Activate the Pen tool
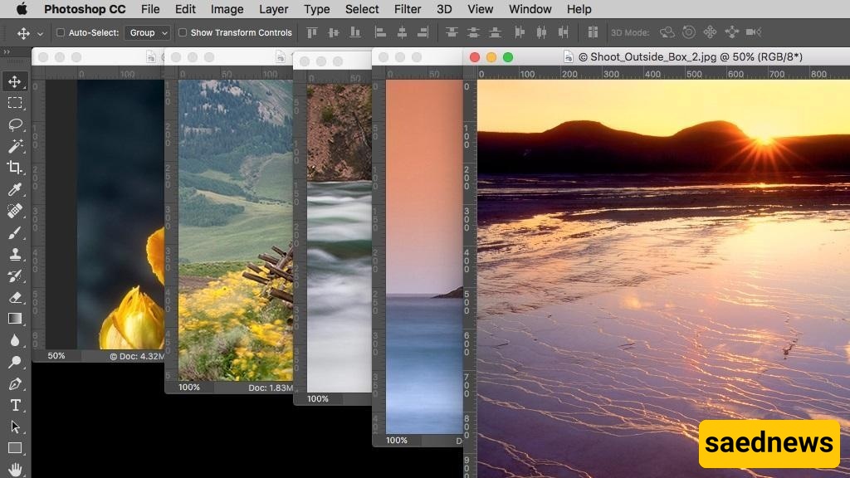The width and height of the screenshot is (850, 478). tap(15, 384)
